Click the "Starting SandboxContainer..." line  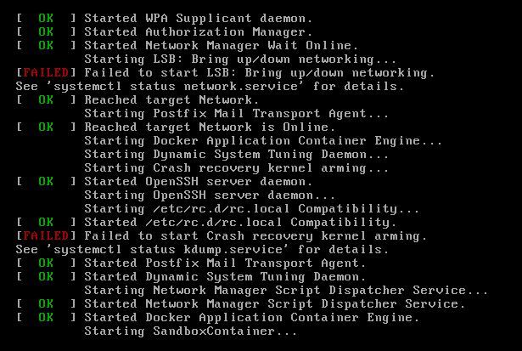pos(191,331)
